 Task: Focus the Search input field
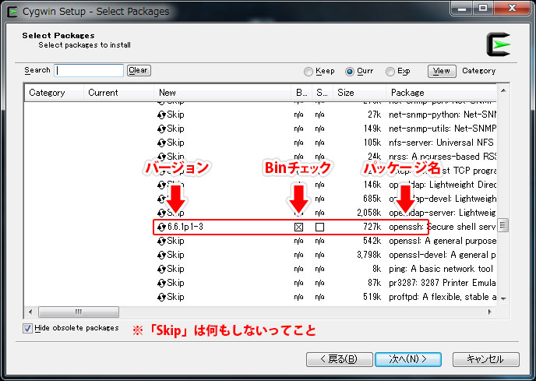point(89,70)
